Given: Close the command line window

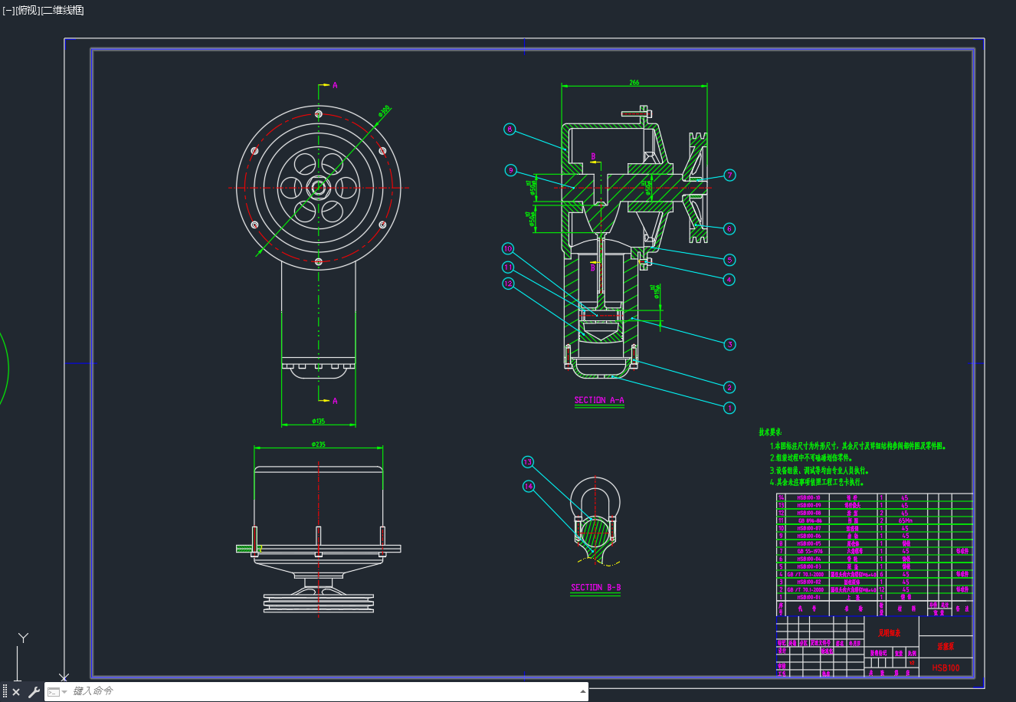Looking at the screenshot, I should click(x=16, y=692).
